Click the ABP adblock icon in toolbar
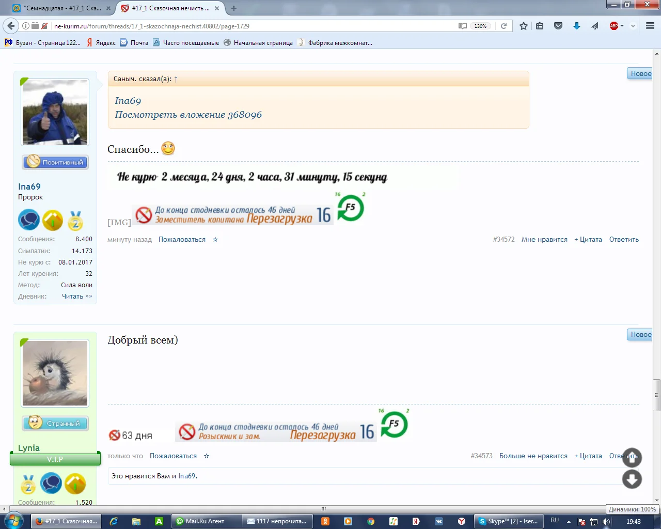 (x=614, y=25)
